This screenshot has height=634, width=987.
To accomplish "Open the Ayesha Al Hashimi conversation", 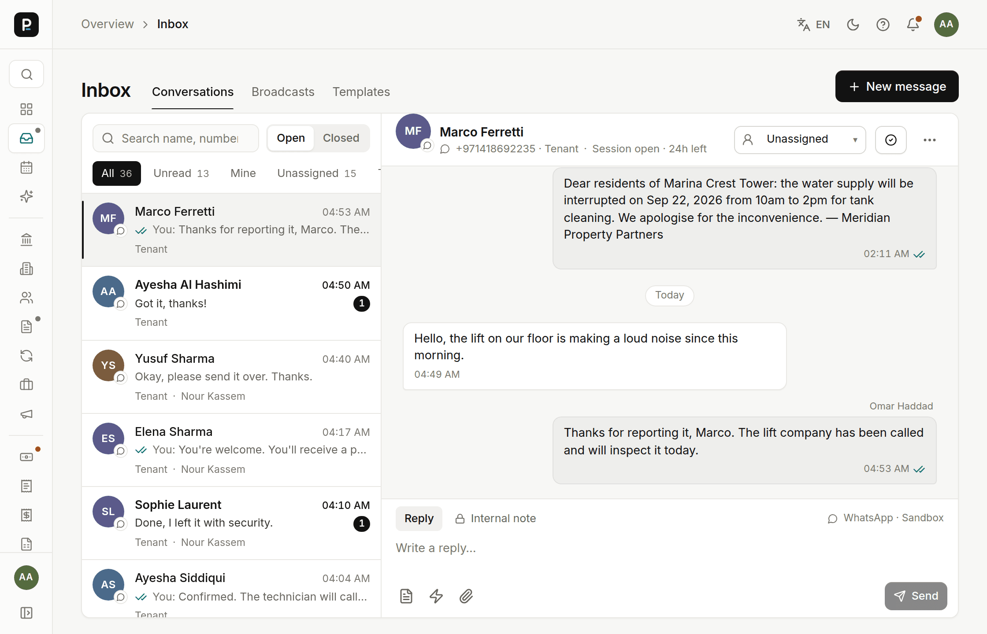I will [x=231, y=303].
